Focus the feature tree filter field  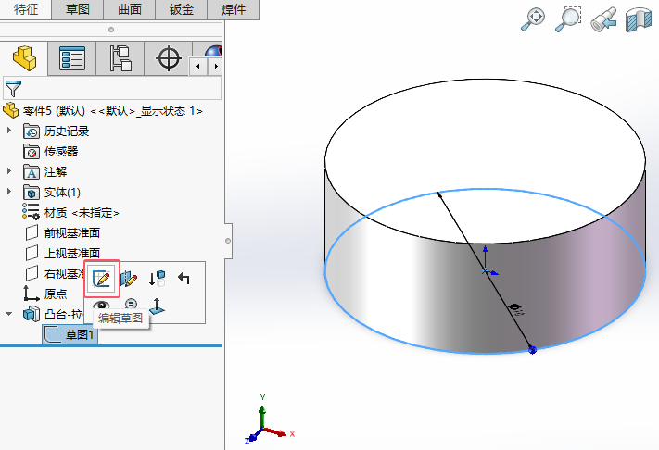point(112,88)
